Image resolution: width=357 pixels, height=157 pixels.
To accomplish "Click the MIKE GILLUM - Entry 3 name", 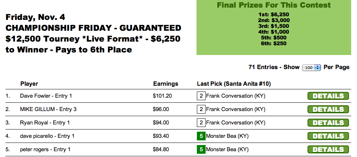I will point(48,109).
